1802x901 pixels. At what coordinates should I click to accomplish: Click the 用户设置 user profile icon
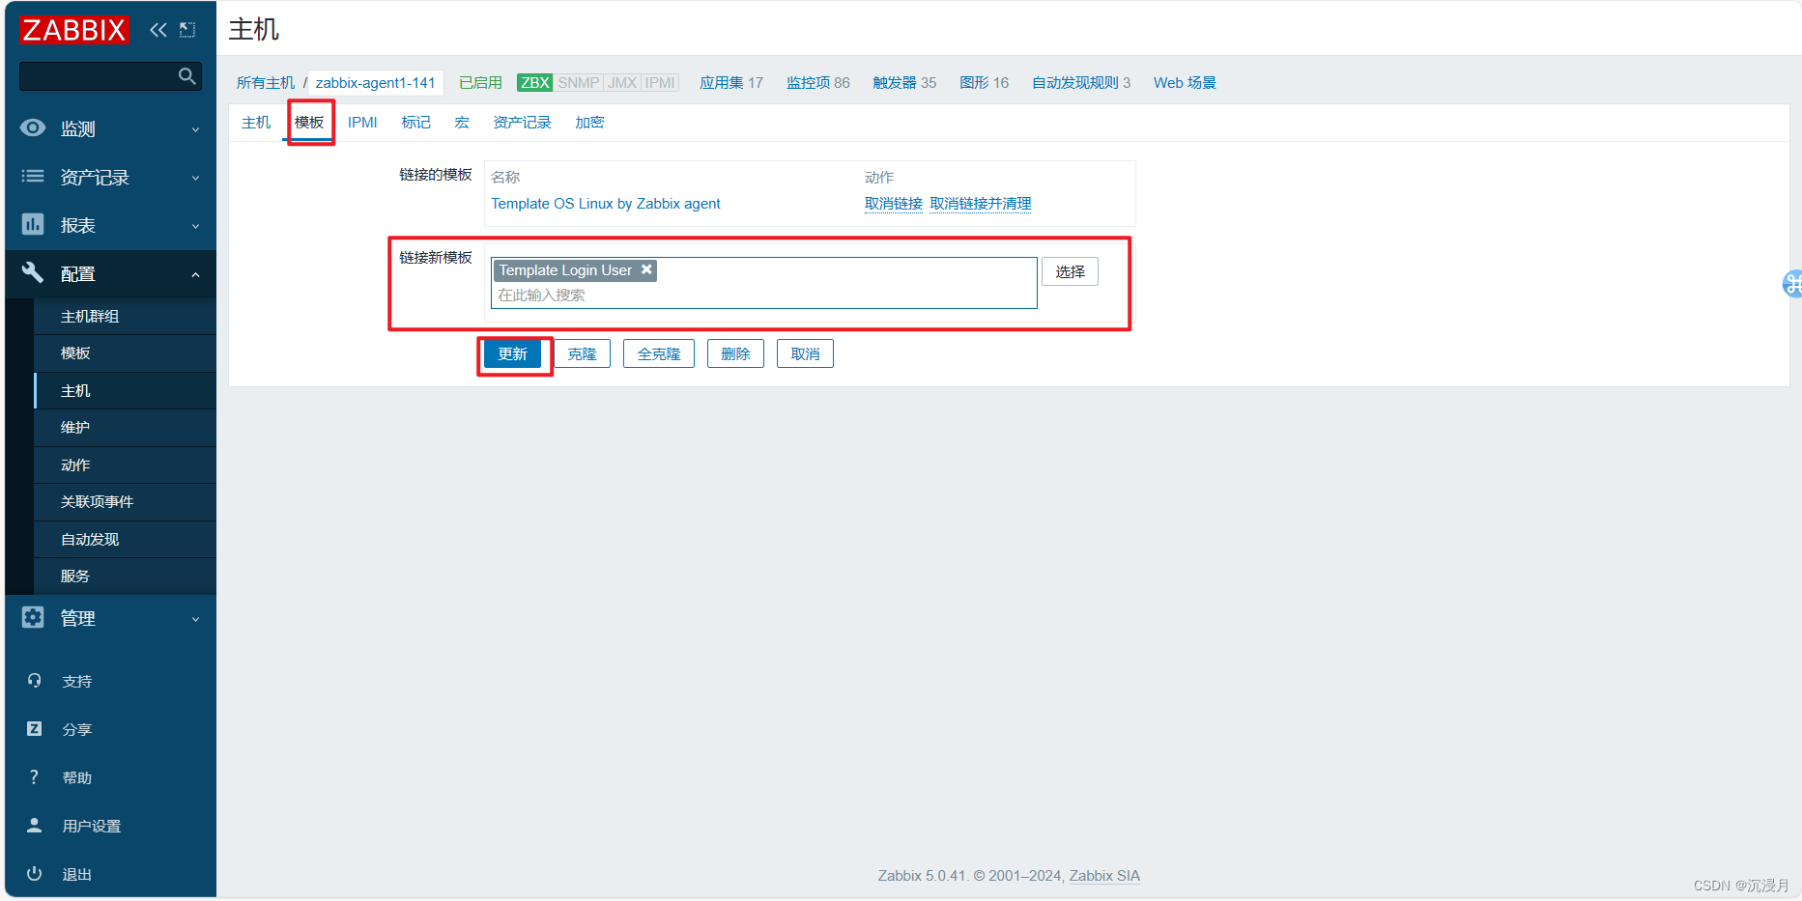[33, 826]
